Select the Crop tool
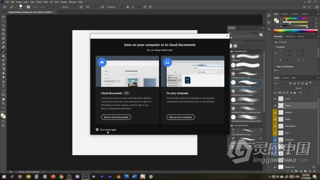320x180 pixels. [x=3, y=34]
